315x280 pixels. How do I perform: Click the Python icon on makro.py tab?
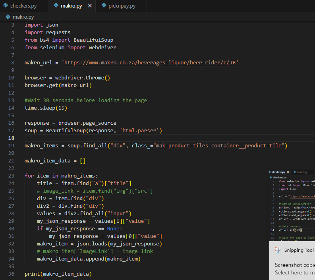(x=56, y=6)
